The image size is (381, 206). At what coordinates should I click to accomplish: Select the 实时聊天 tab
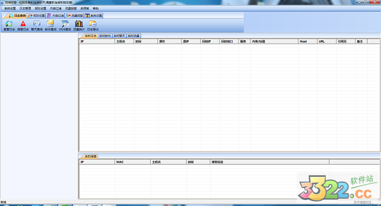tap(119, 36)
